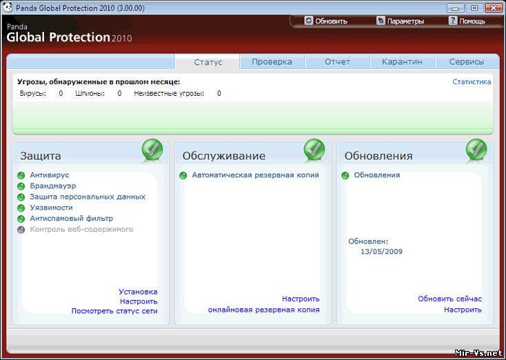Close the Panda Global Protection window
Screen dimensions: 506x360
tap(494, 8)
